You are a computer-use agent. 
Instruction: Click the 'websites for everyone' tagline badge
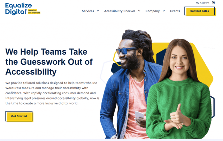tap(34, 11)
